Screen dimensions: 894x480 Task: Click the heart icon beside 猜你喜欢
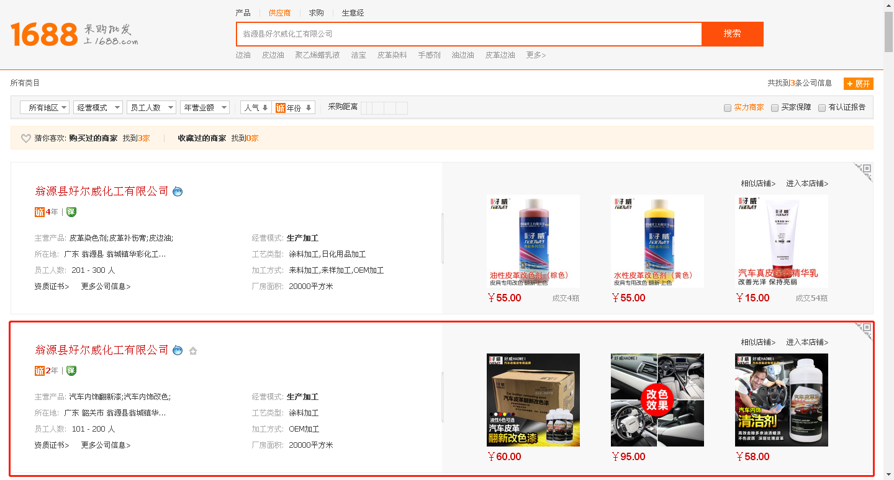[26, 138]
